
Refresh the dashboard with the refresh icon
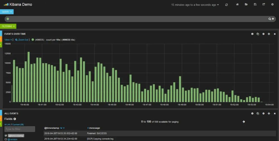[x=226, y=5]
